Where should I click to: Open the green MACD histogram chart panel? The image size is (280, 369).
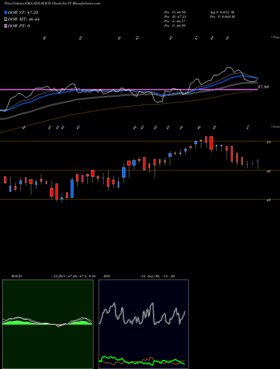click(x=48, y=324)
